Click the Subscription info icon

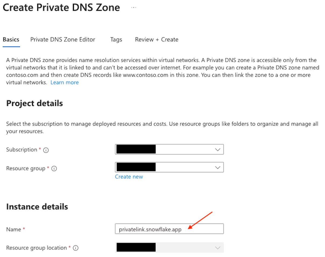(x=46, y=150)
